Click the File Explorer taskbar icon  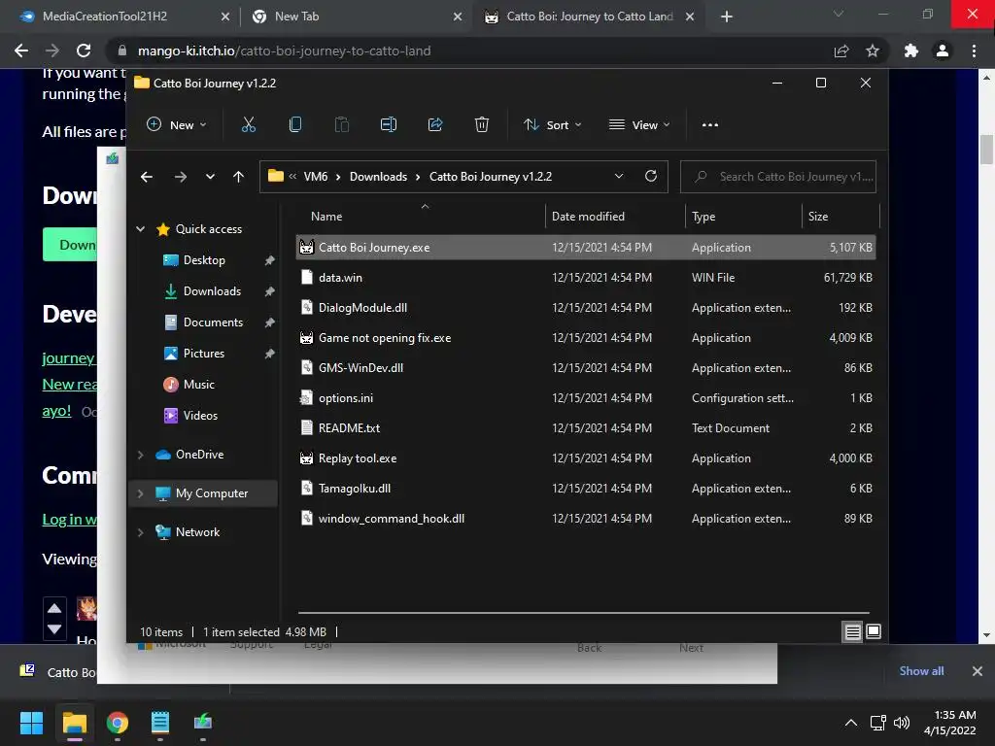click(74, 723)
